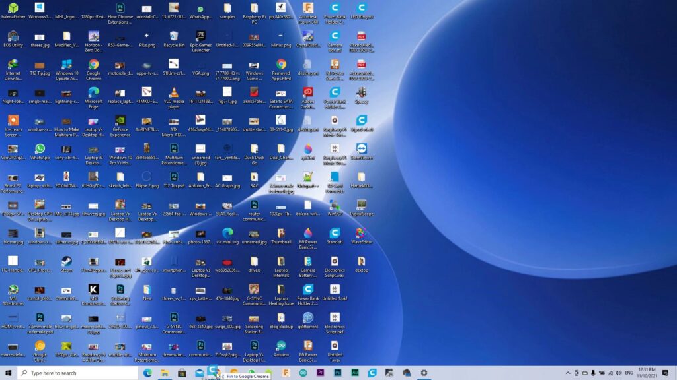
Task: Open the WinSCP shortcut
Action: pos(335,208)
